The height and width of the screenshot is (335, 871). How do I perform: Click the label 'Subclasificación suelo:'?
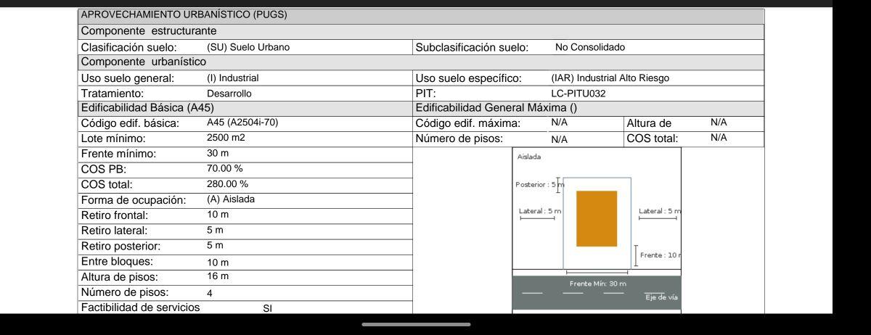472,47
